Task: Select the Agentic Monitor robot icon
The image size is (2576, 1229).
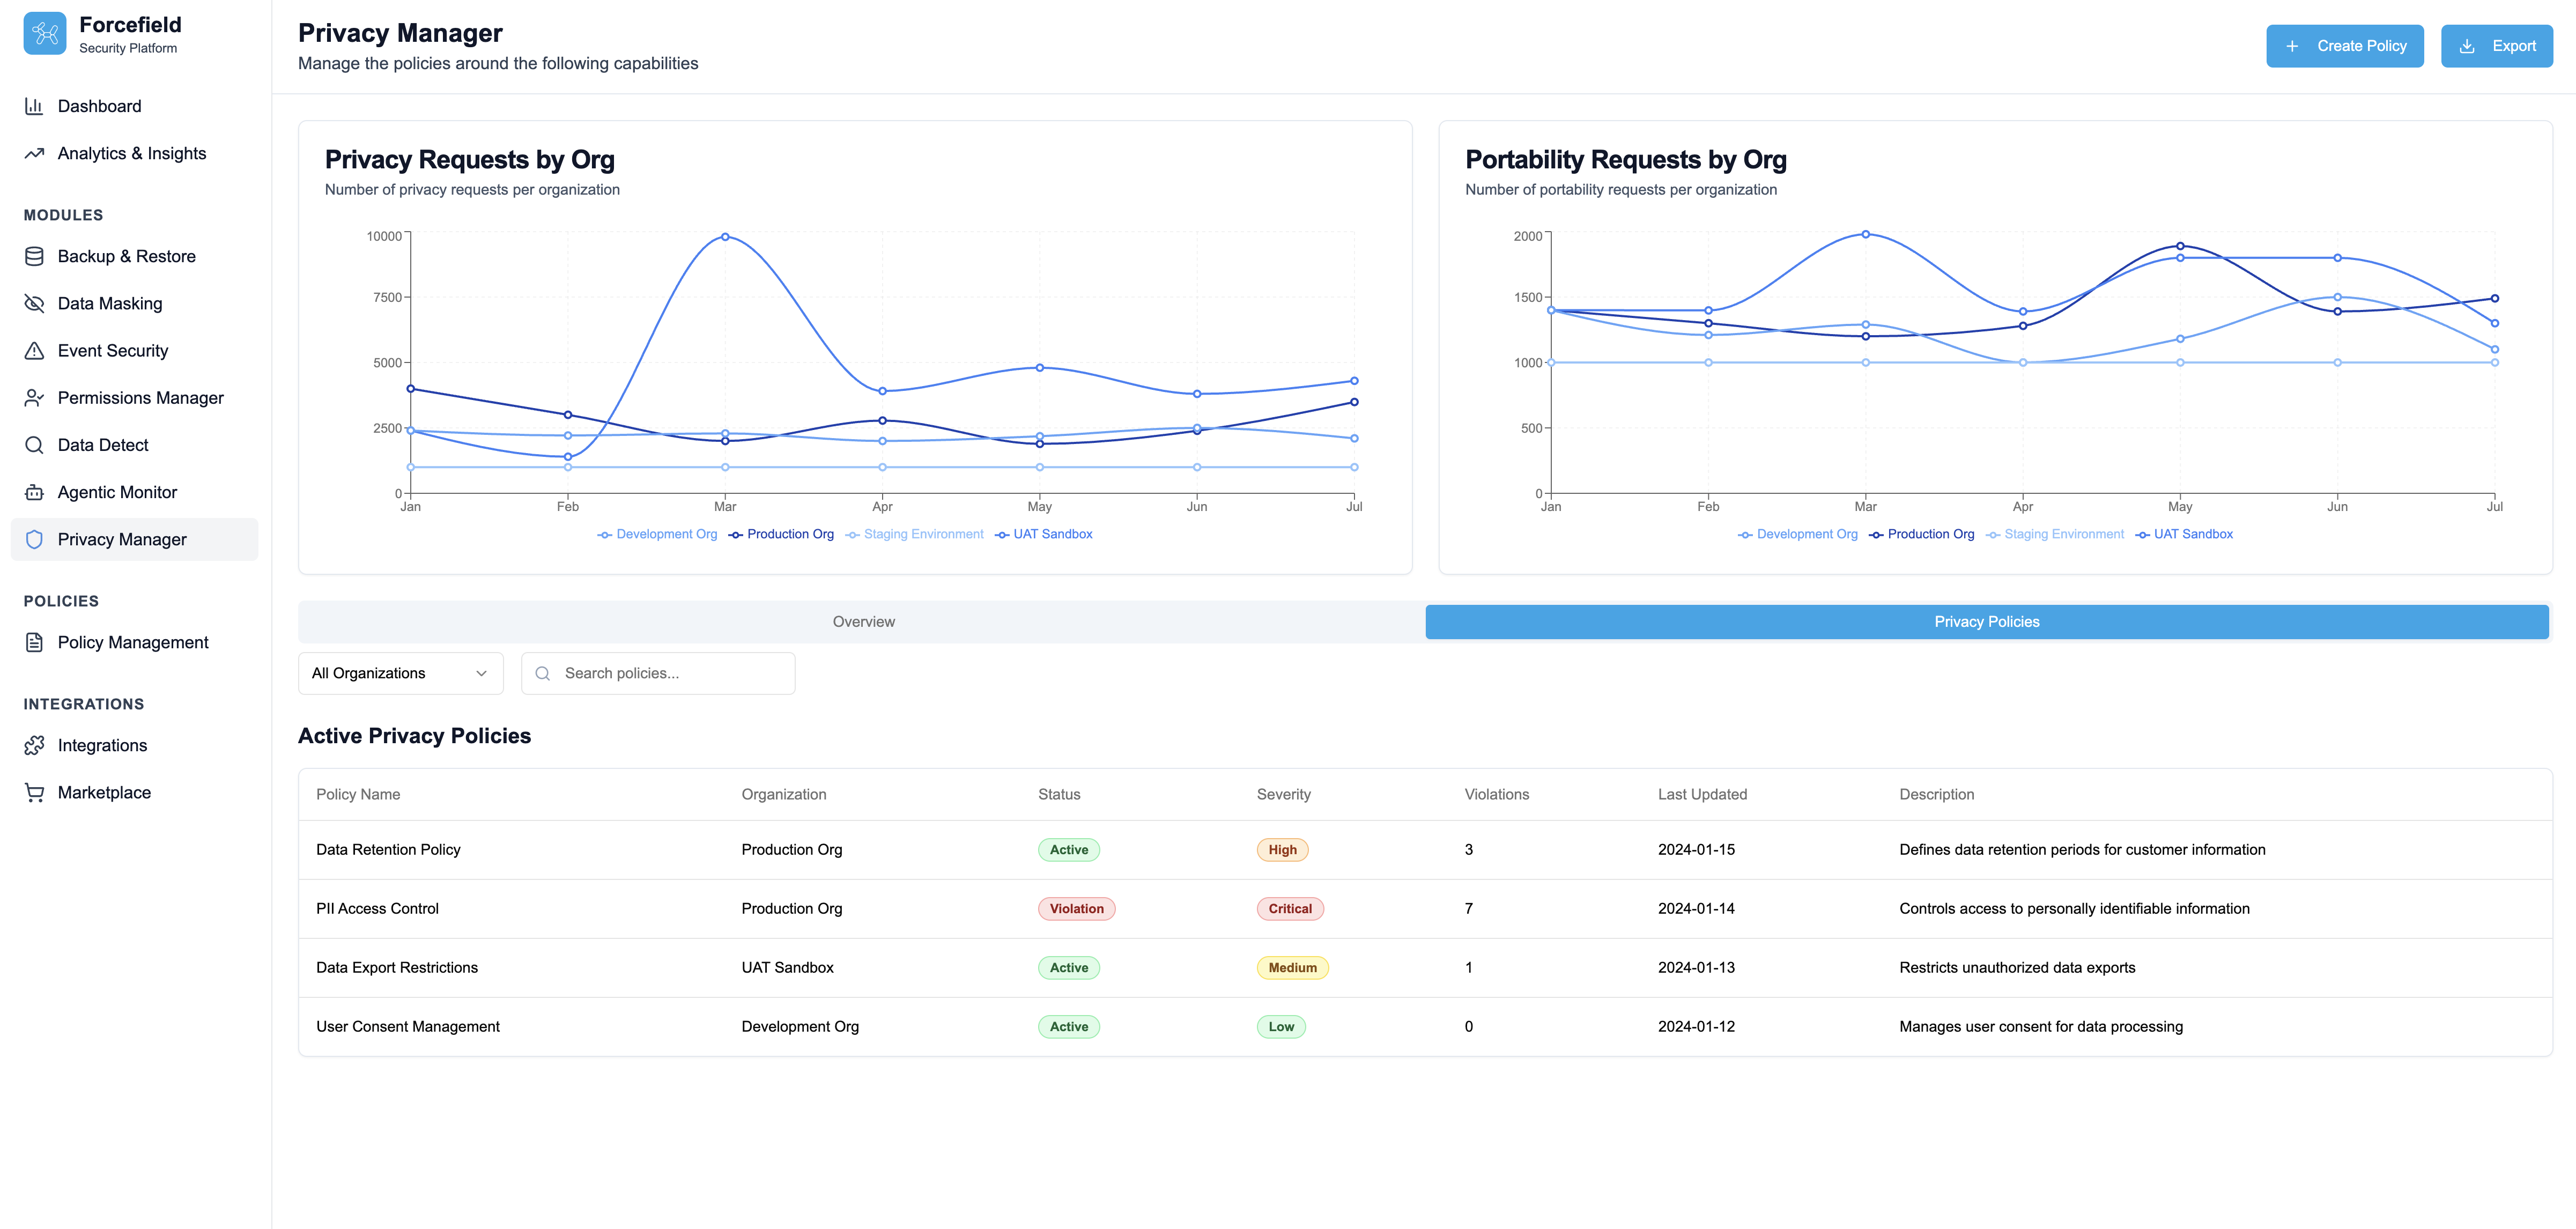Action: tap(34, 492)
